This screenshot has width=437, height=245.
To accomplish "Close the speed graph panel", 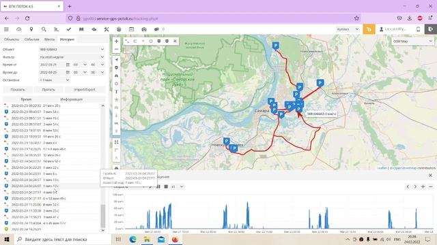I will tap(430, 176).
